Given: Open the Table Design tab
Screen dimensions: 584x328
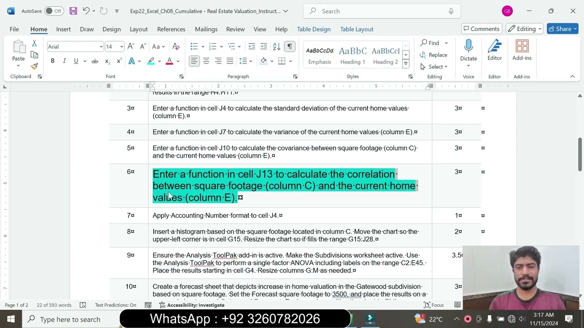Looking at the screenshot, I should 314,29.
